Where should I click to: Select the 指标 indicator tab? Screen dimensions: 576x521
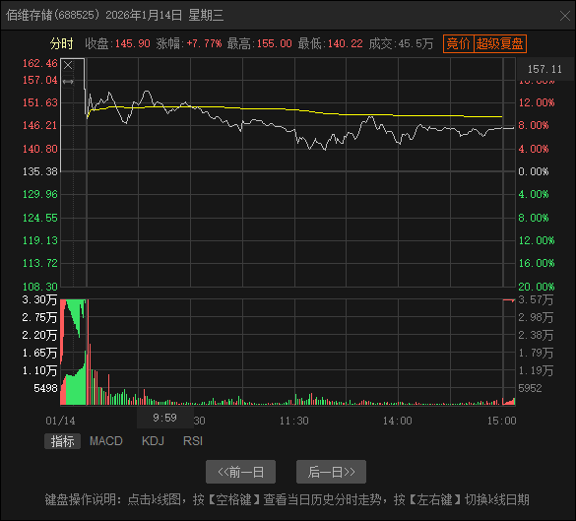click(x=62, y=441)
